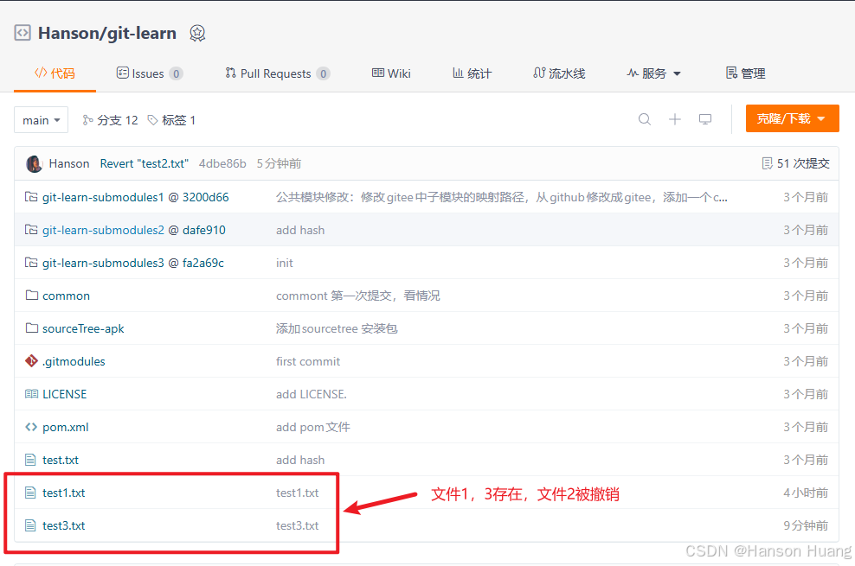Viewport: 855px width, 566px height.
Task: Expand the 服务 services dropdown
Action: pyautogui.click(x=653, y=73)
